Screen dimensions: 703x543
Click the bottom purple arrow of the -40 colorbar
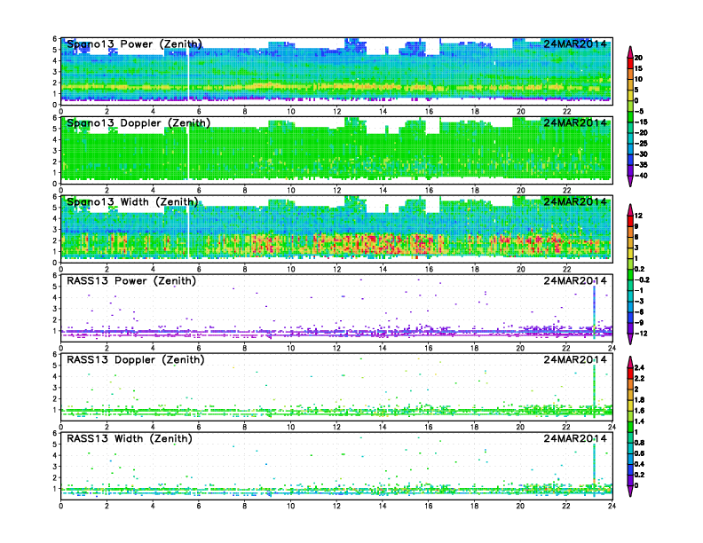[630, 181]
